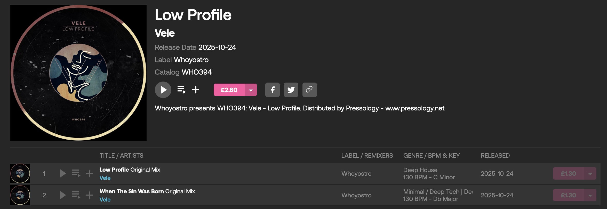Play track 1 Low Profile
Viewport: 607px width, 209px height.
[x=63, y=173]
